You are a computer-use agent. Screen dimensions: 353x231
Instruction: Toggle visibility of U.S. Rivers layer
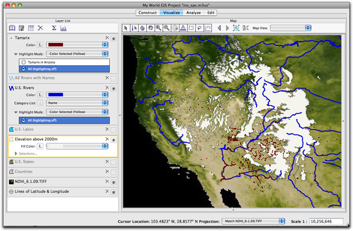[x=114, y=89]
